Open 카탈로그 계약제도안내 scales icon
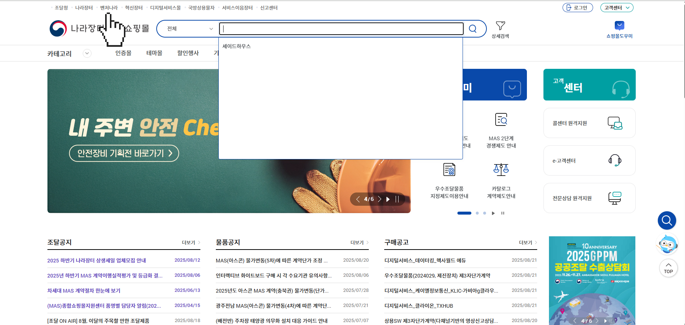This screenshot has height=325, width=685. click(x=501, y=169)
